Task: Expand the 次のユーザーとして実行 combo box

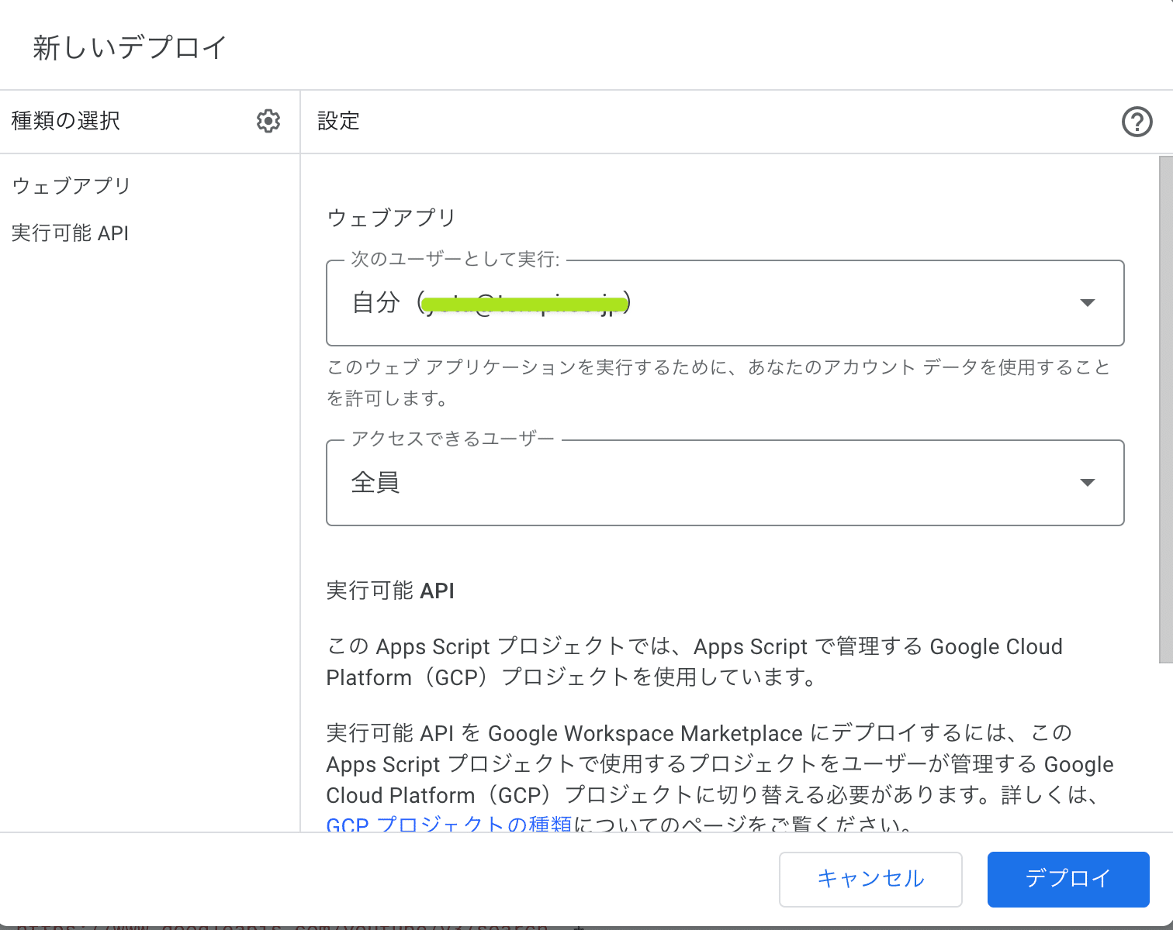Action: (725, 303)
